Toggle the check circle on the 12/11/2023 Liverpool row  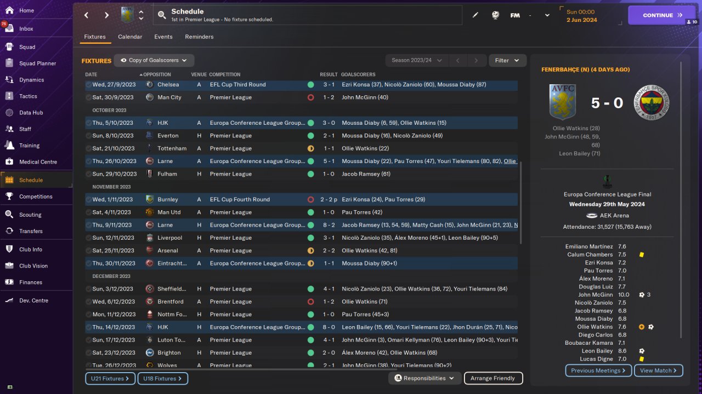89,238
